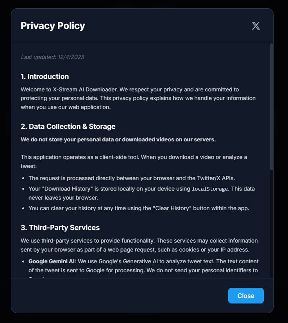Click the client-side tool explanation sentence
Viewport: 288px width, 323px height.
tap(133, 161)
